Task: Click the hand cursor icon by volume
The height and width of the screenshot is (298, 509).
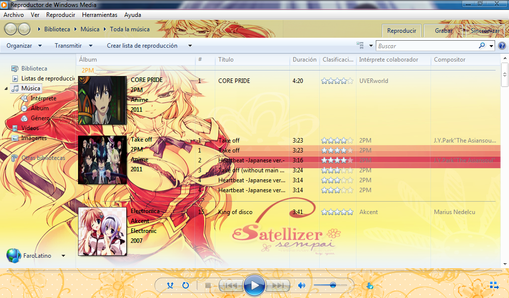Action: 369,286
